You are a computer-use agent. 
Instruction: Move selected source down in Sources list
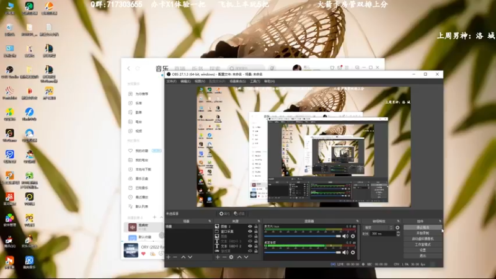coord(246,257)
